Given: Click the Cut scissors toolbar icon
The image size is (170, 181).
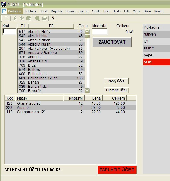Looking at the screenshot, I should tap(15, 18).
